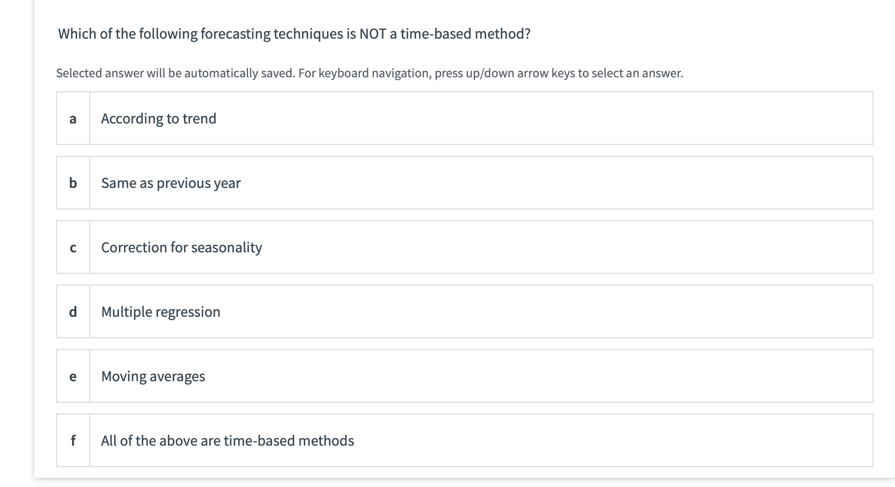This screenshot has width=895, height=487.
Task: Click the letter cell labeled e
Action: 73,376
